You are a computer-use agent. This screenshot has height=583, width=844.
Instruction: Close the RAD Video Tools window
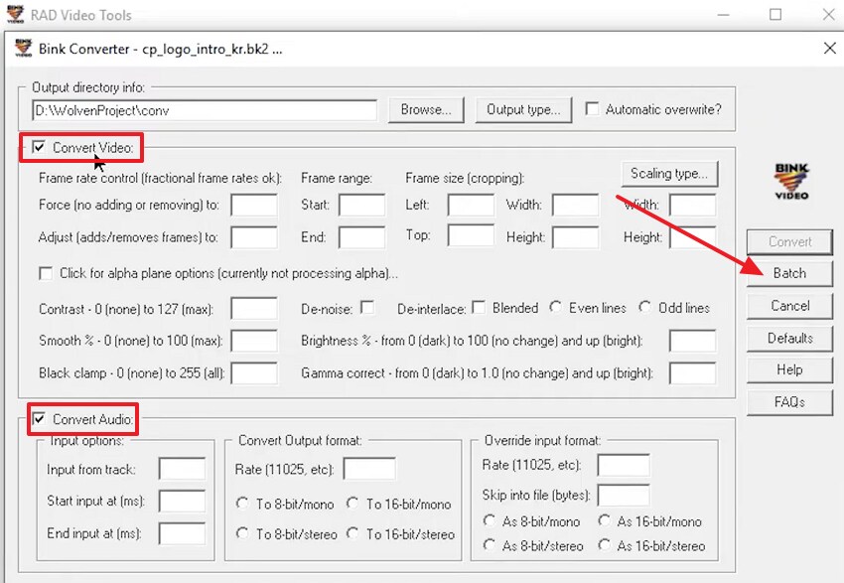pos(829,15)
